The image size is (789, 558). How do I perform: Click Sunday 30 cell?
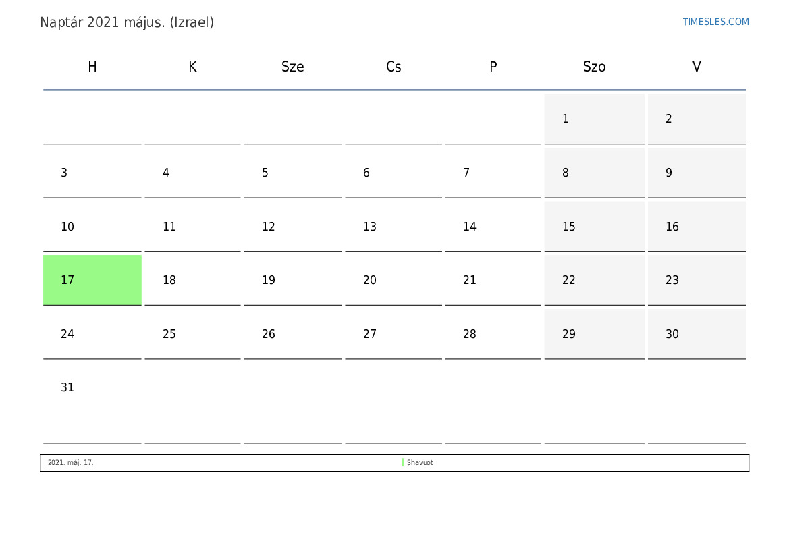[x=697, y=333]
